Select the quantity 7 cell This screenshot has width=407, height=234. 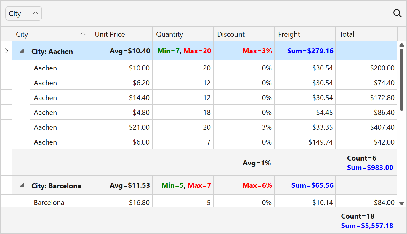tap(183, 142)
